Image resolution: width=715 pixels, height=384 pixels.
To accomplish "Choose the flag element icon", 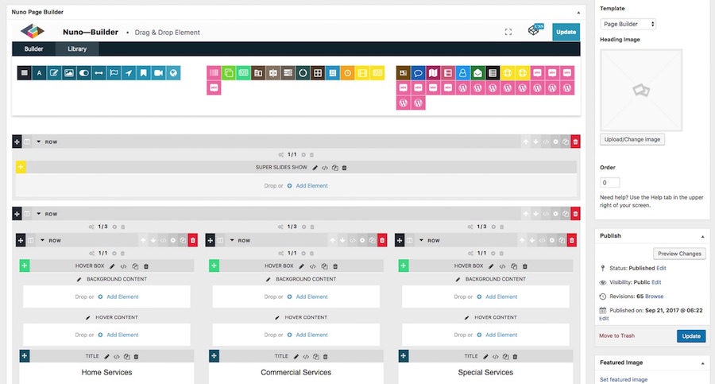I will coord(114,73).
